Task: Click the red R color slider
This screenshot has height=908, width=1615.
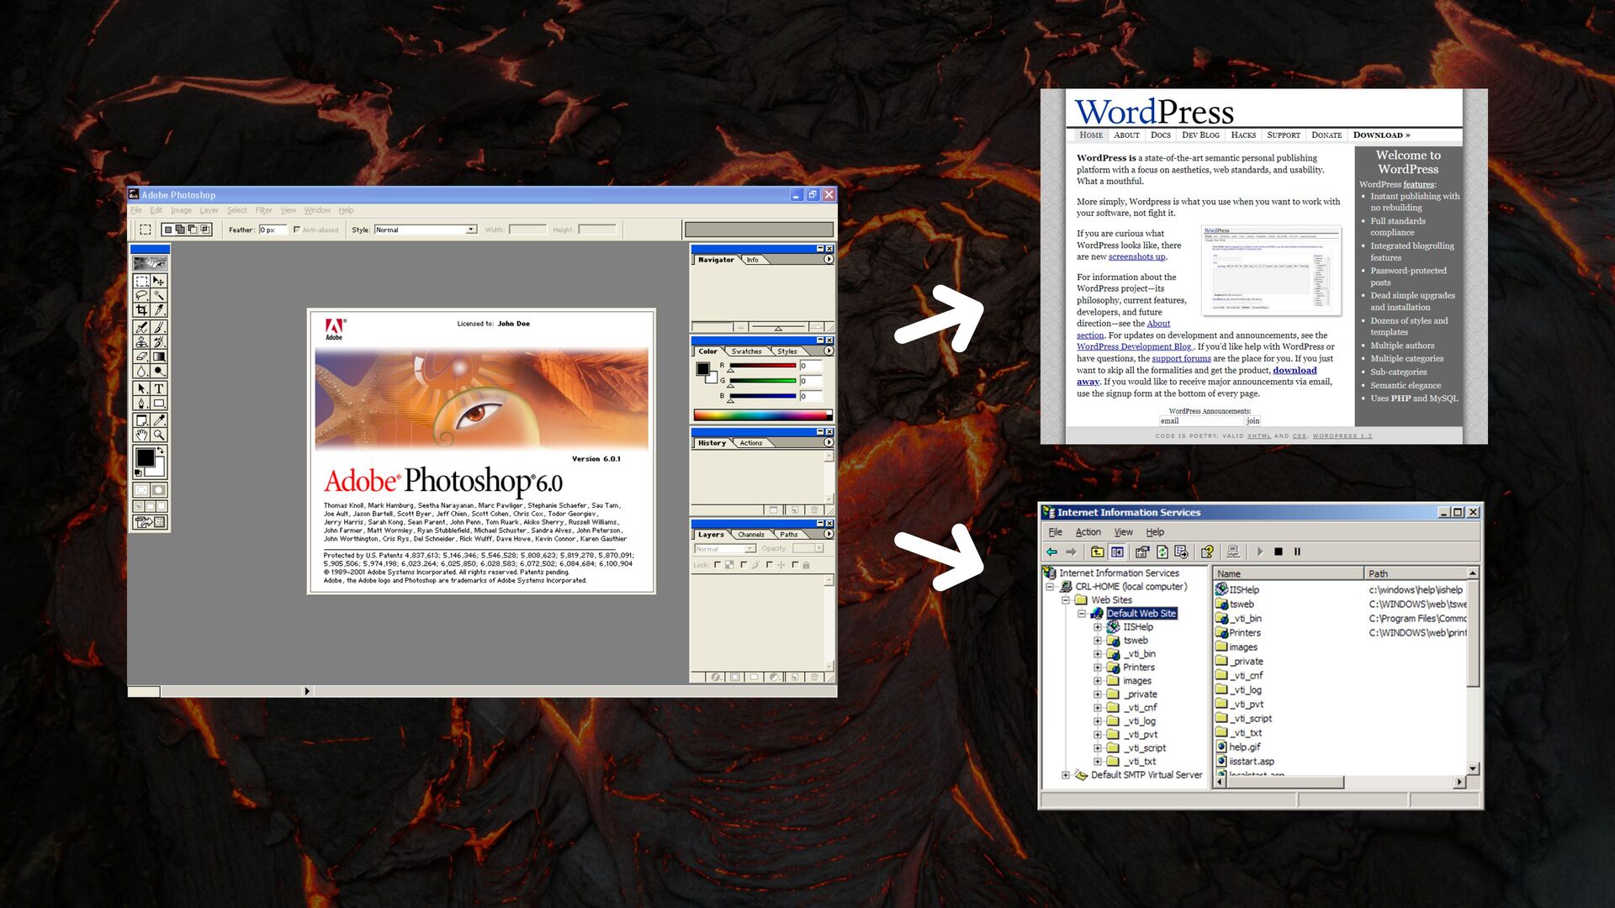Action: click(x=762, y=367)
